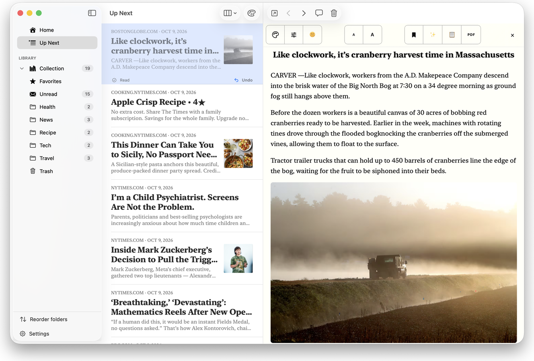Image resolution: width=534 pixels, height=361 pixels.
Task: Open the reader adjustment sliders
Action: point(294,35)
